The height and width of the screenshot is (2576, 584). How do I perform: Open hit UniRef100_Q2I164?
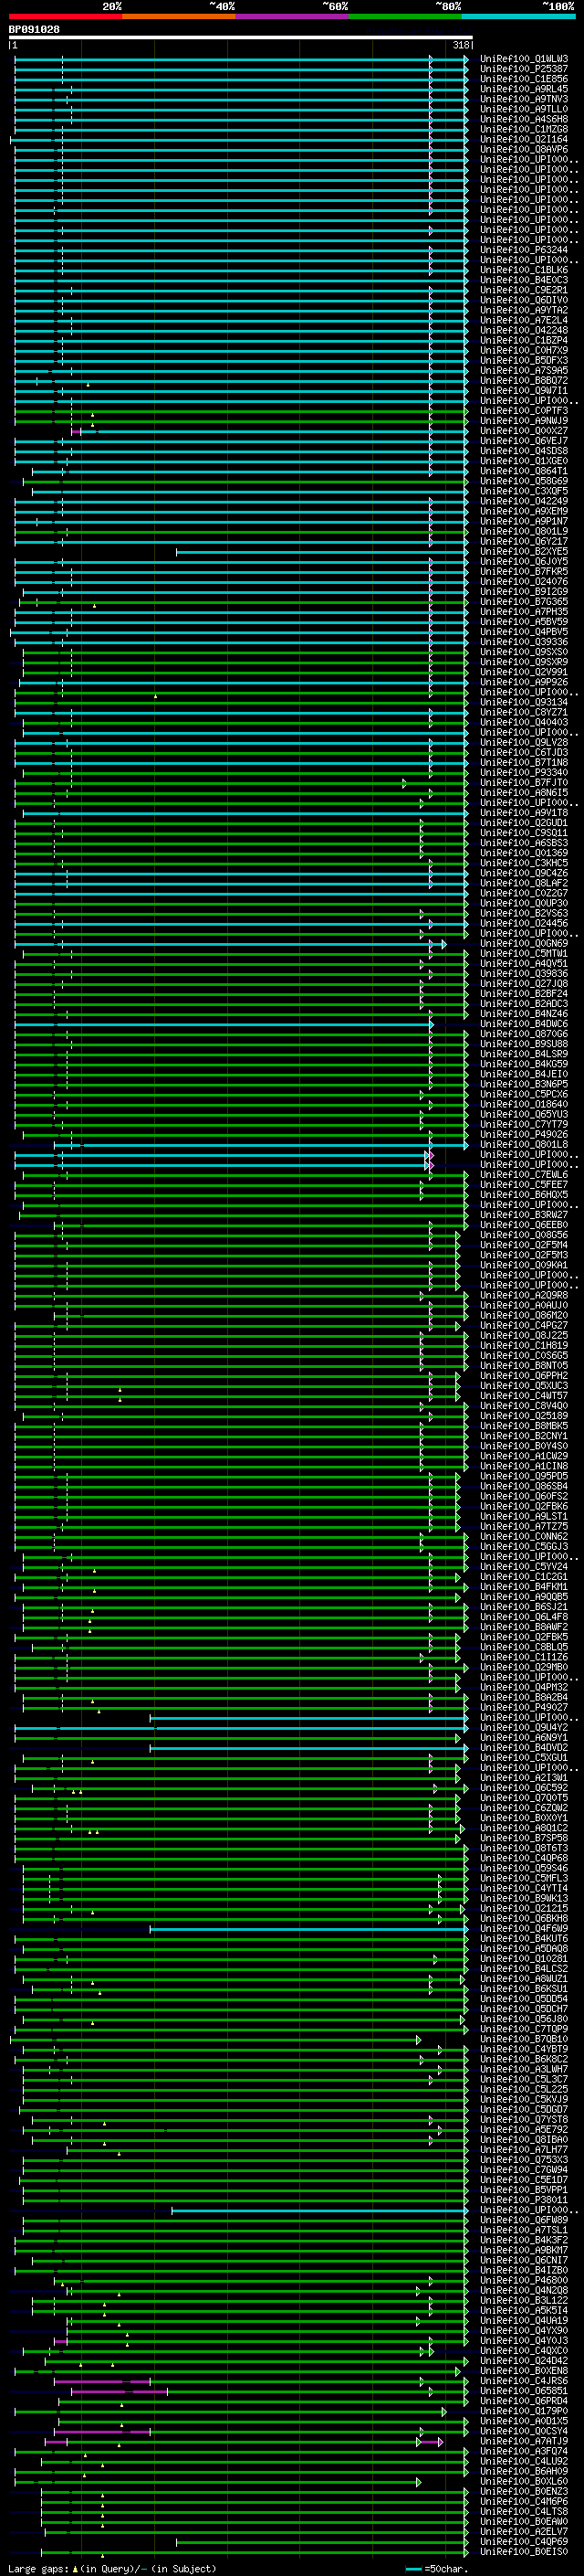(x=523, y=139)
